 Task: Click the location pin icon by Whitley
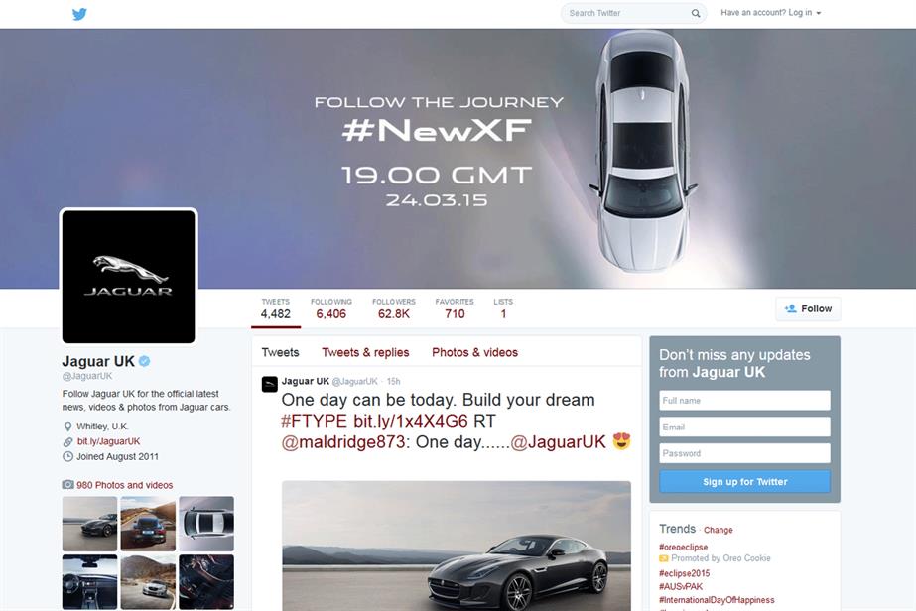(x=67, y=427)
